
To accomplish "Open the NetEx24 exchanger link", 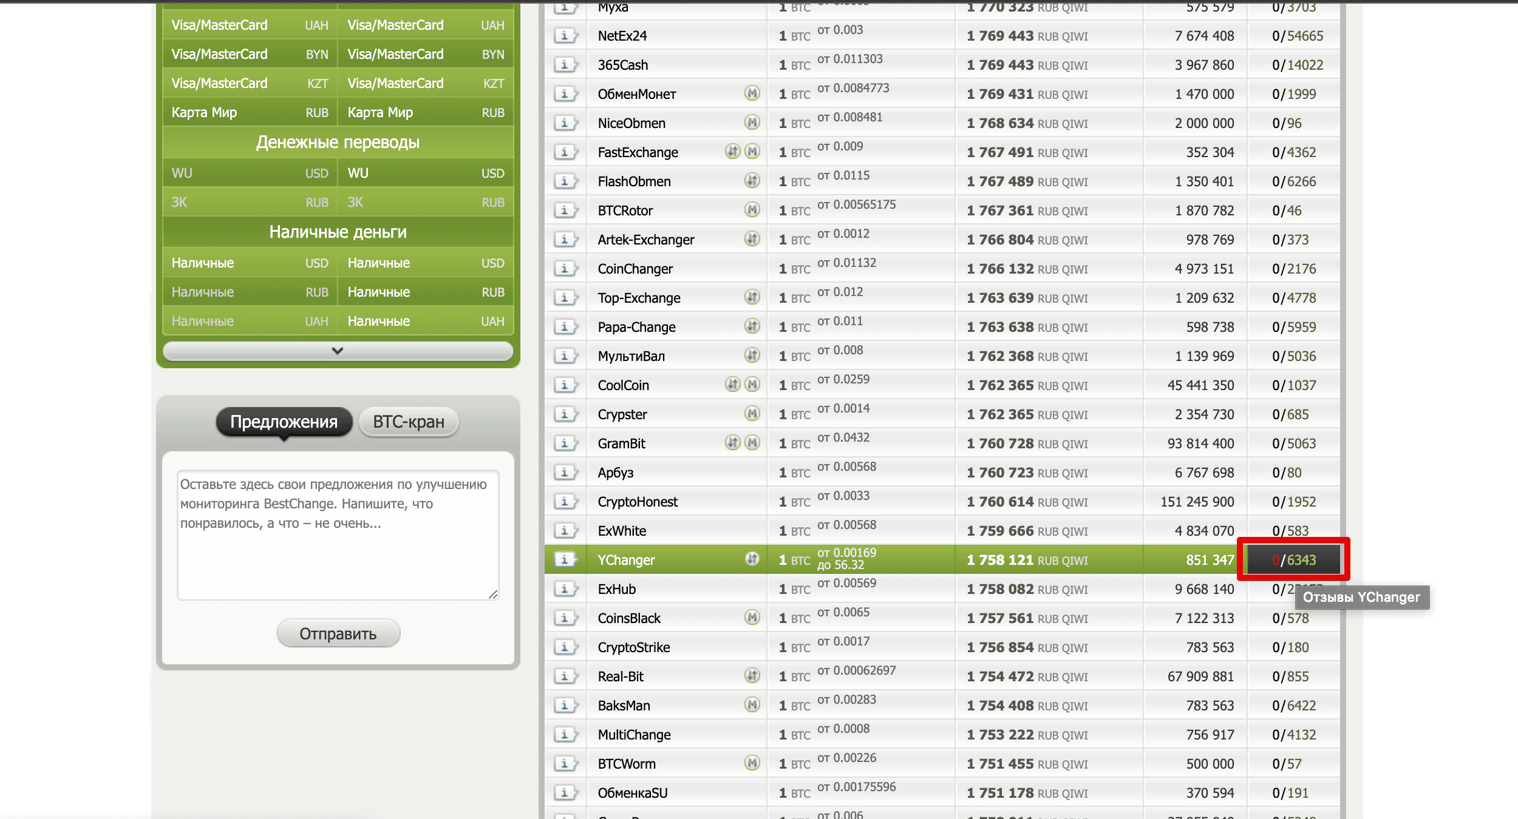I will (x=622, y=36).
